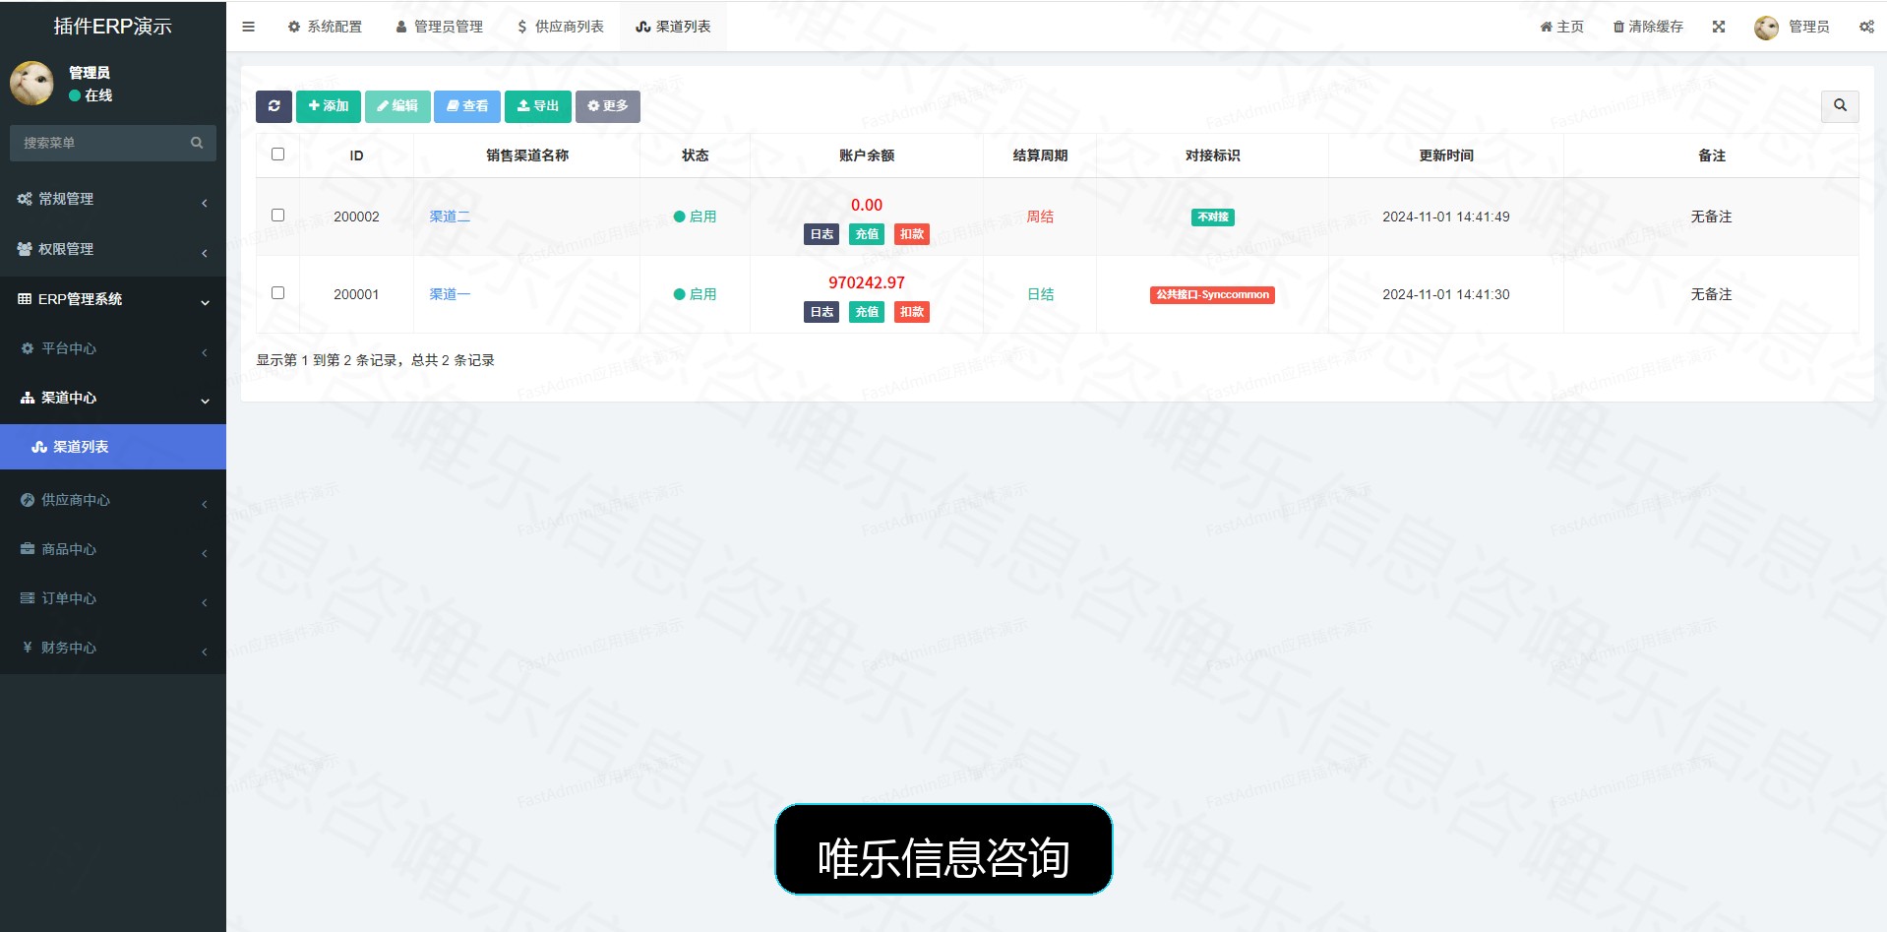1887x932 pixels.
Task: Expand 权限管理 sidebar menu
Action: click(113, 249)
